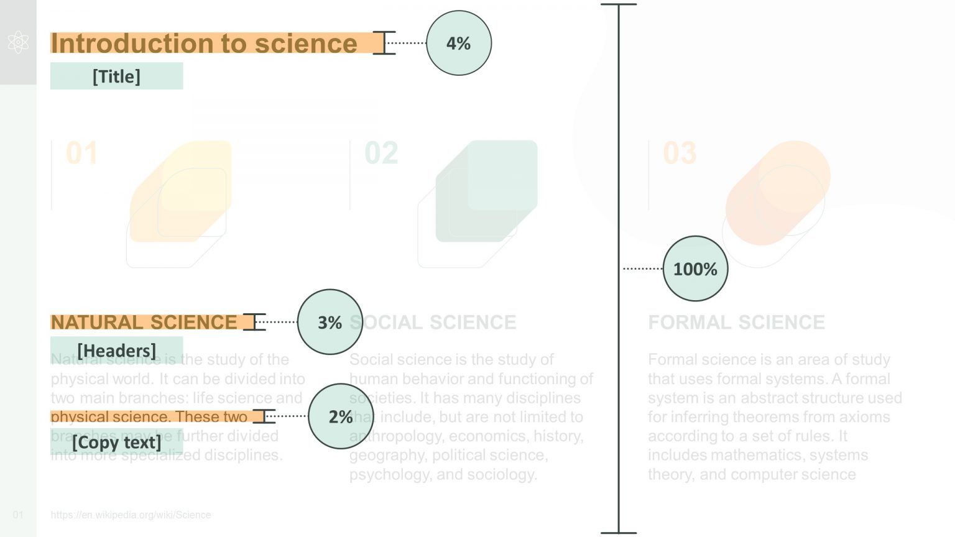Click the highlighted 'physical science. These two' line

point(149,416)
